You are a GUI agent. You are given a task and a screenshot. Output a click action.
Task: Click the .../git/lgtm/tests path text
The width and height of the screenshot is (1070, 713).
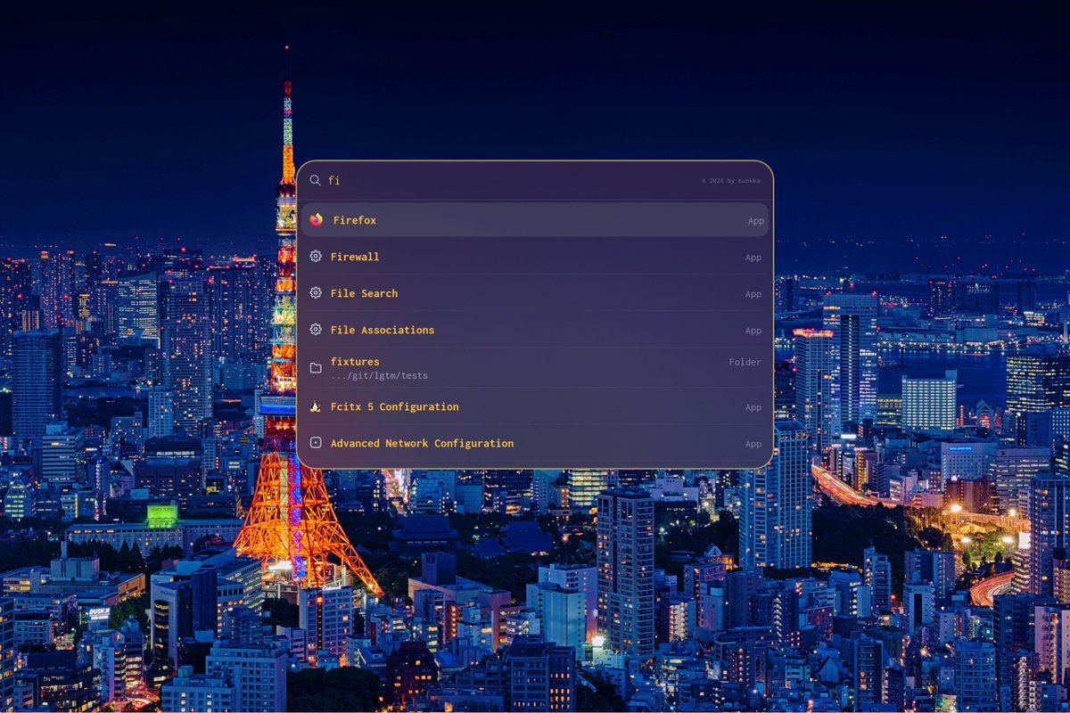(379, 376)
